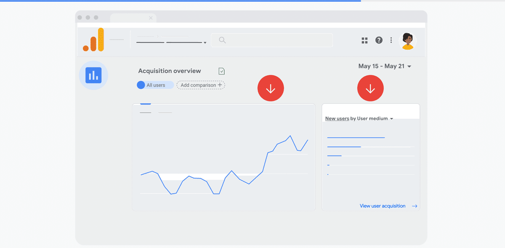The height and width of the screenshot is (248, 505).
Task: Click the red download arrow above New users card
Action: click(370, 88)
